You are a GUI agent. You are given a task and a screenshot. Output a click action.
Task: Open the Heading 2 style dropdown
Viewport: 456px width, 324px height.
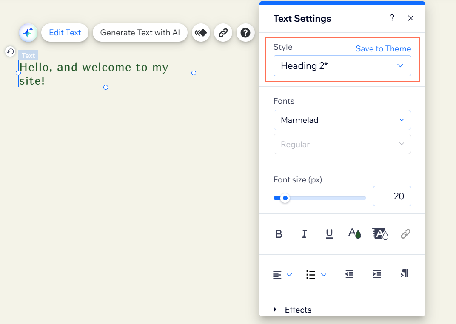point(342,65)
